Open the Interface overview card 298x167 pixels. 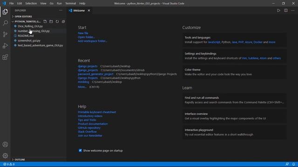tap(235, 116)
